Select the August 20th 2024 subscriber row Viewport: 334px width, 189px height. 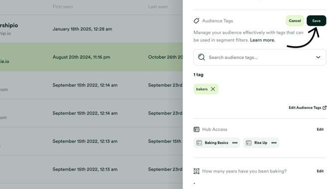91,57
